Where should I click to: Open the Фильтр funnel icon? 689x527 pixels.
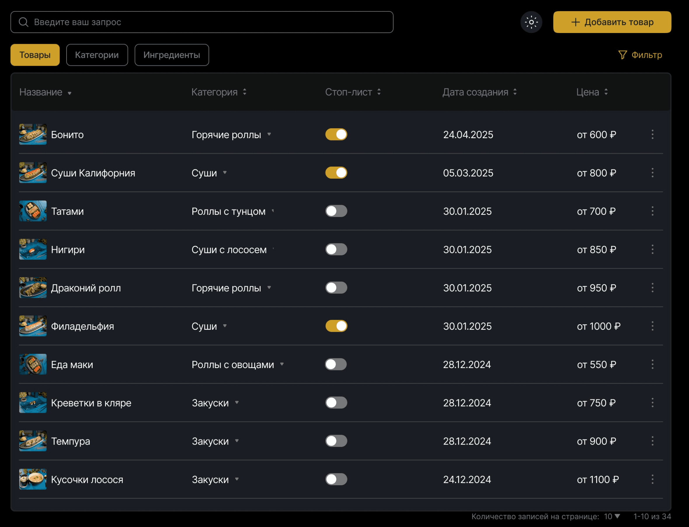click(x=622, y=55)
